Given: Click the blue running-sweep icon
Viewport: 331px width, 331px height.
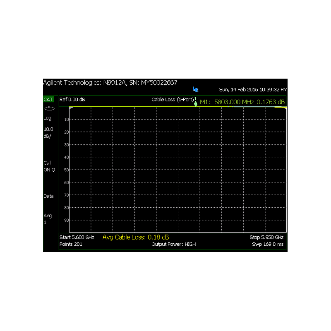Looking at the screenshot, I should click(195, 89).
